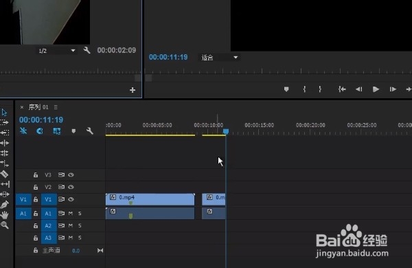
Task: Select the Hand tool
Action: [5, 215]
